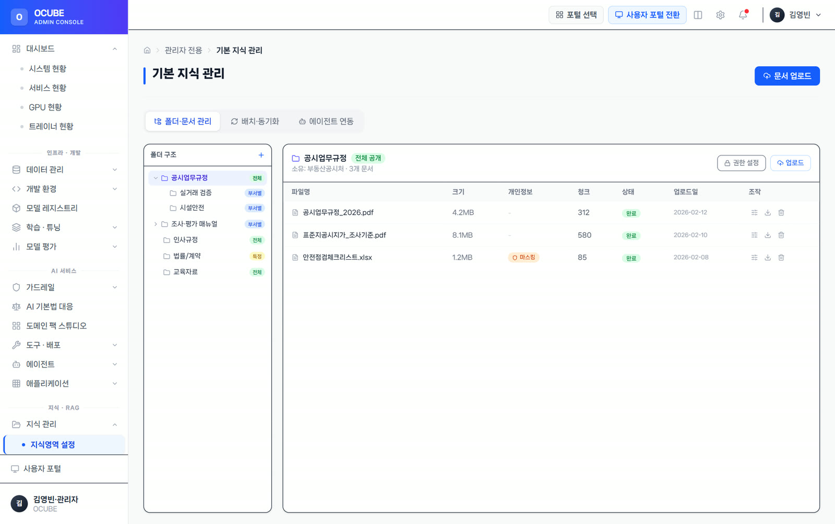
Task: Click the settings icon in row 공시업무규정_2026.pdf
Action: (754, 213)
